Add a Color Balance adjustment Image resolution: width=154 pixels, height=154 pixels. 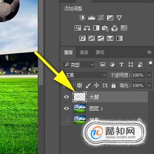[87, 28]
